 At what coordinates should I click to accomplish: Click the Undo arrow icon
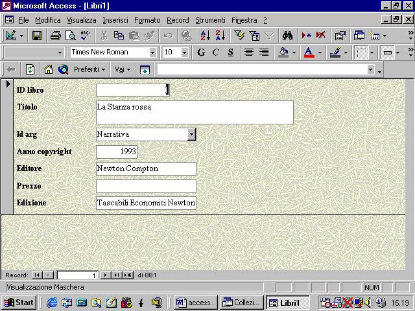(x=168, y=36)
